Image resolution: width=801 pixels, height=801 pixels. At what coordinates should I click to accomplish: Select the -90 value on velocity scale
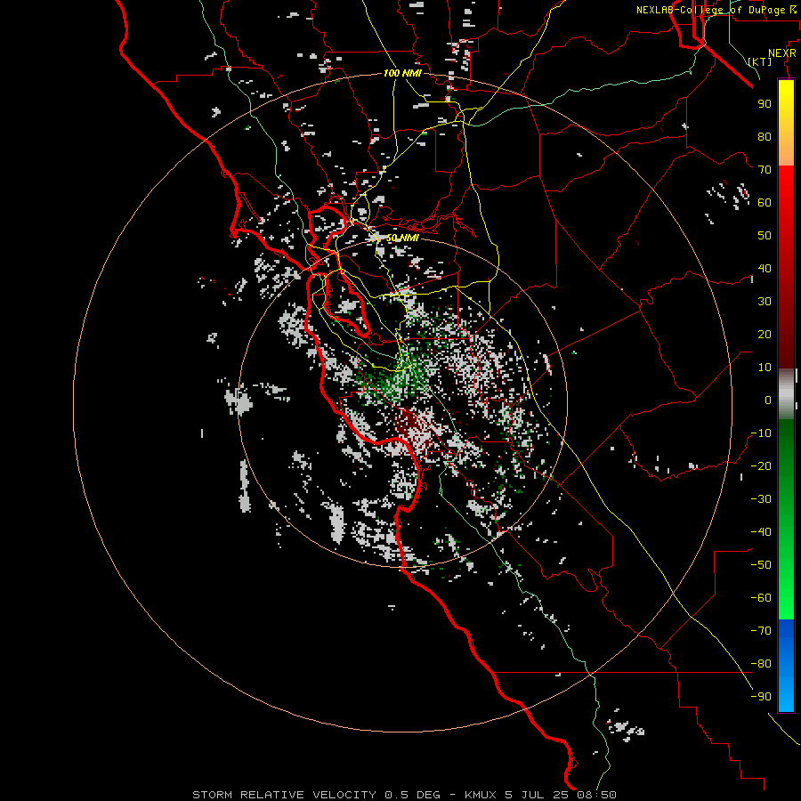[761, 697]
